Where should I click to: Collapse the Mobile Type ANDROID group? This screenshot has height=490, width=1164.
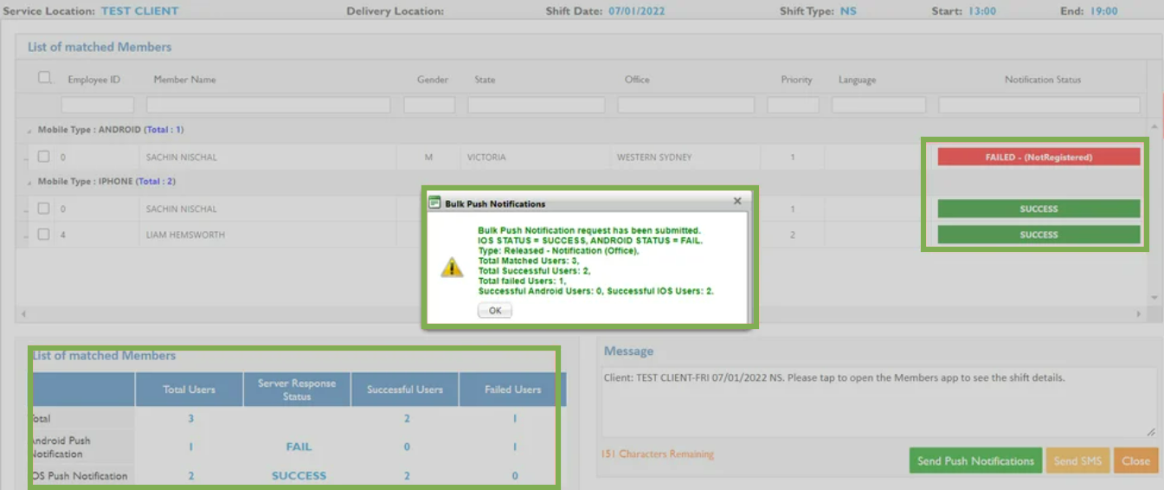pyautogui.click(x=29, y=131)
